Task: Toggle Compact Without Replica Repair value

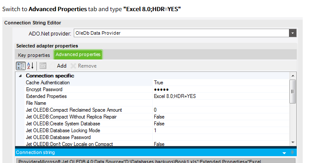Action: [x=221, y=117]
